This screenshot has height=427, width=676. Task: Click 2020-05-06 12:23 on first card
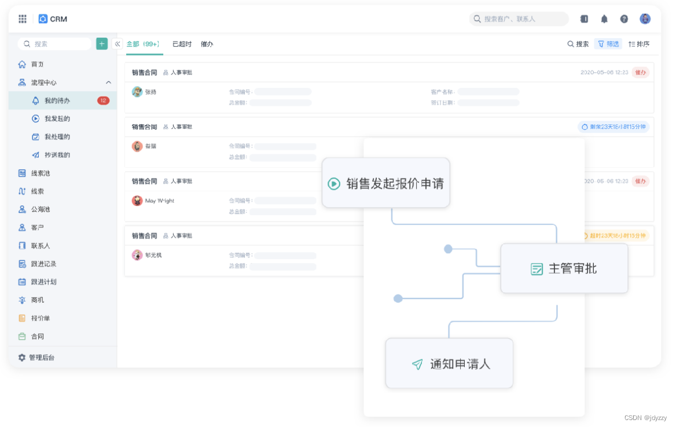(604, 72)
